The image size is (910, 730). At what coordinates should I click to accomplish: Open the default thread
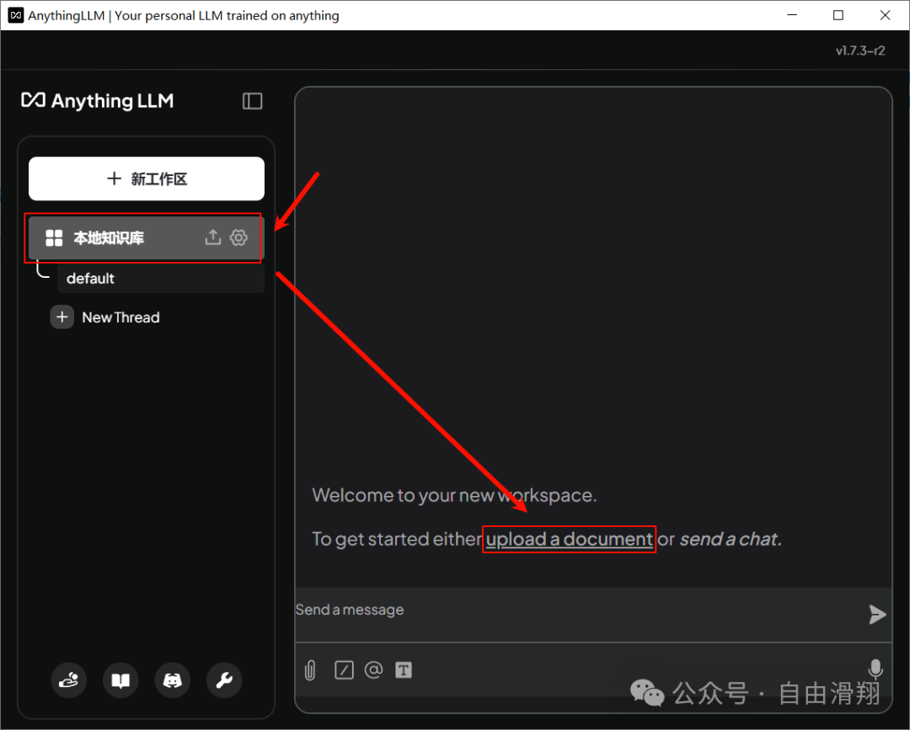click(161, 279)
